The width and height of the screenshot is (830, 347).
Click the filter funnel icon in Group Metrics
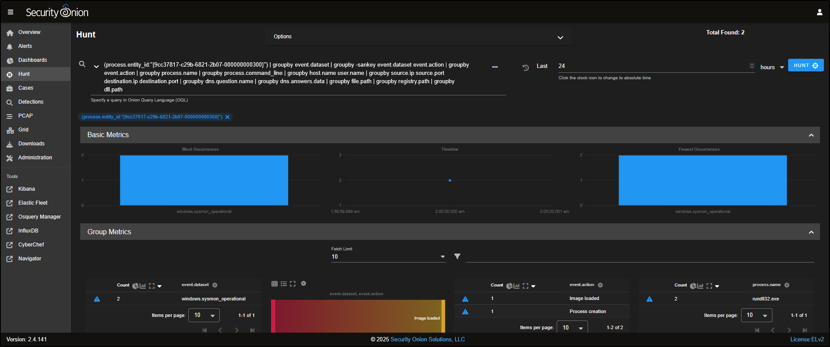pyautogui.click(x=457, y=256)
